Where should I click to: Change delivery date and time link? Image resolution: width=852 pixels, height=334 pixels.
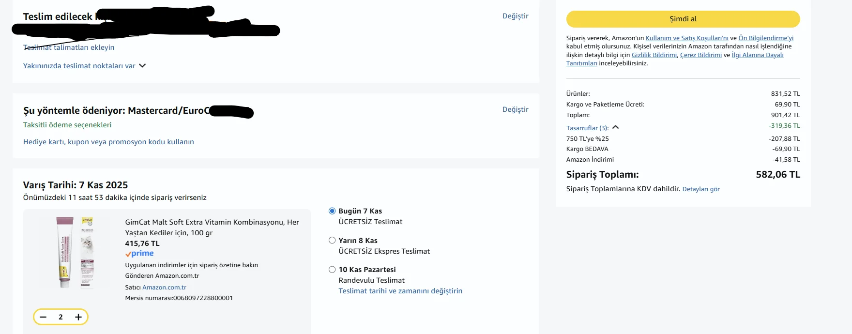tap(400, 291)
